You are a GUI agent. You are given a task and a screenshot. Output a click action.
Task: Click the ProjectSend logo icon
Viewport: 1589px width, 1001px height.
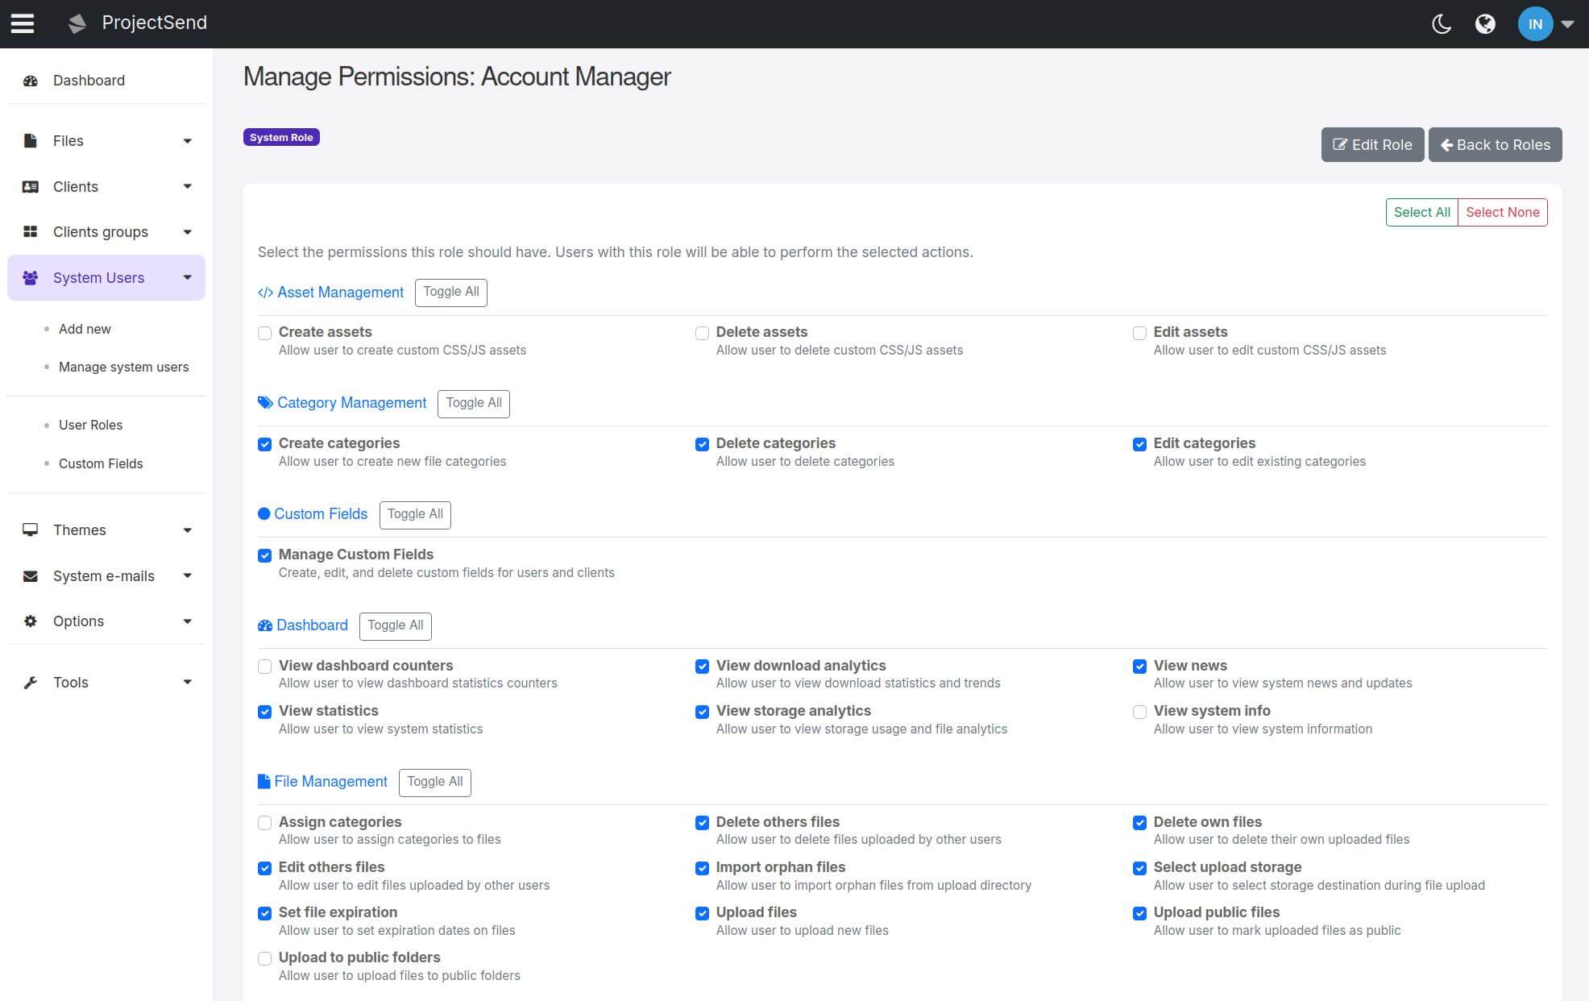click(77, 23)
